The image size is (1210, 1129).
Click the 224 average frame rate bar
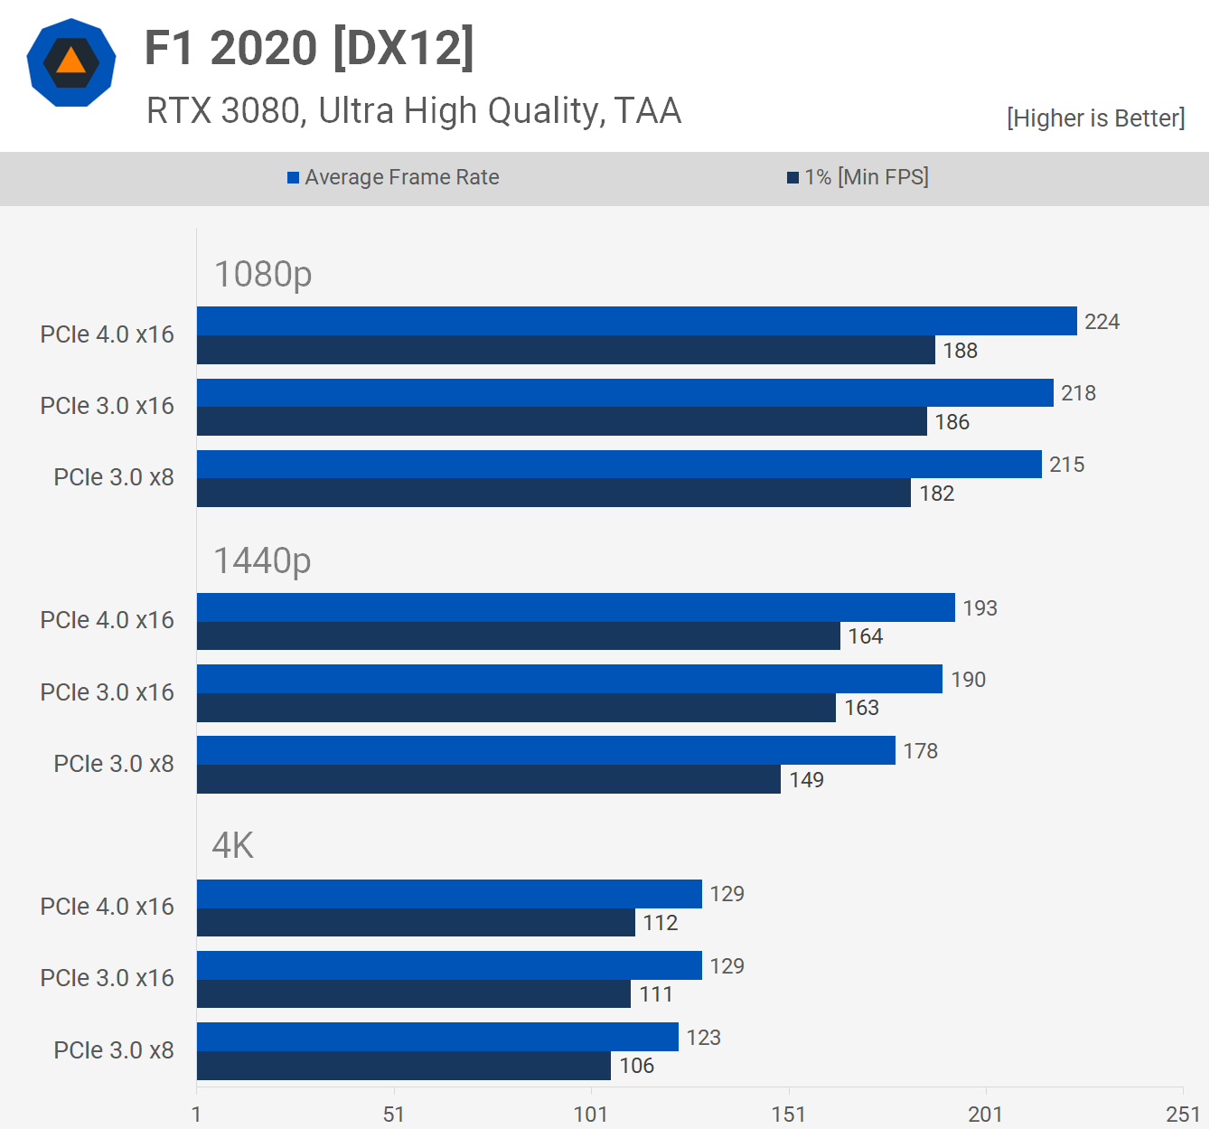pyautogui.click(x=636, y=321)
